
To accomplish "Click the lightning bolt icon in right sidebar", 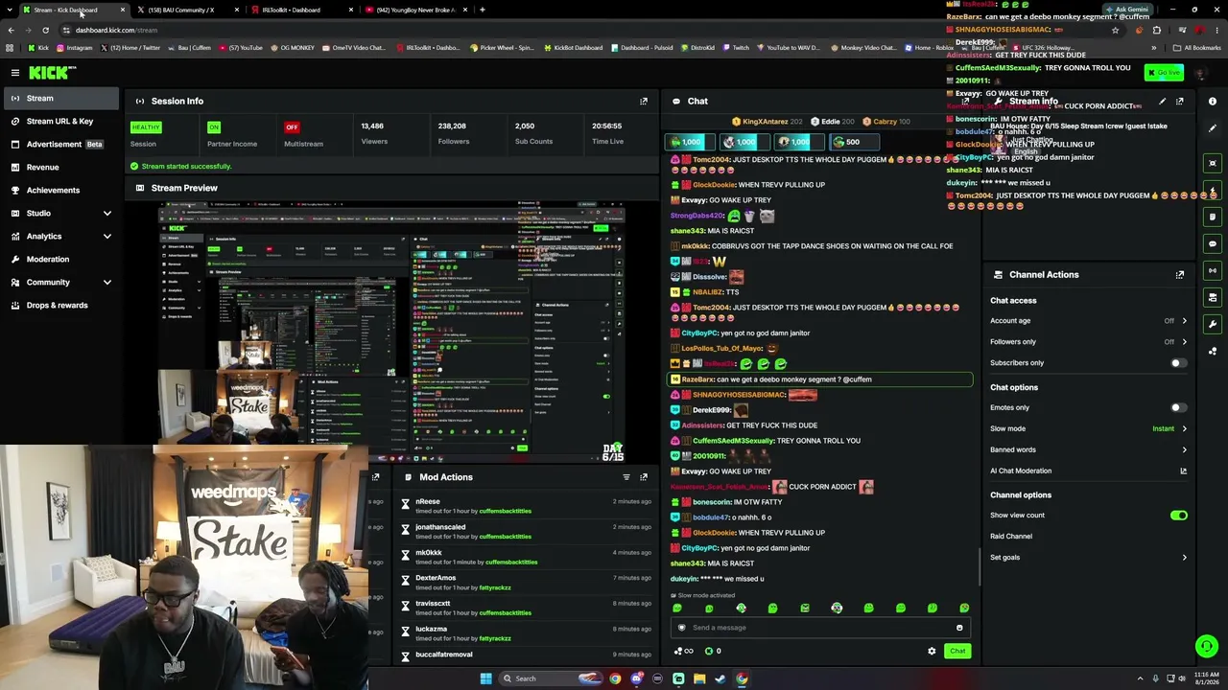I will tap(1213, 190).
